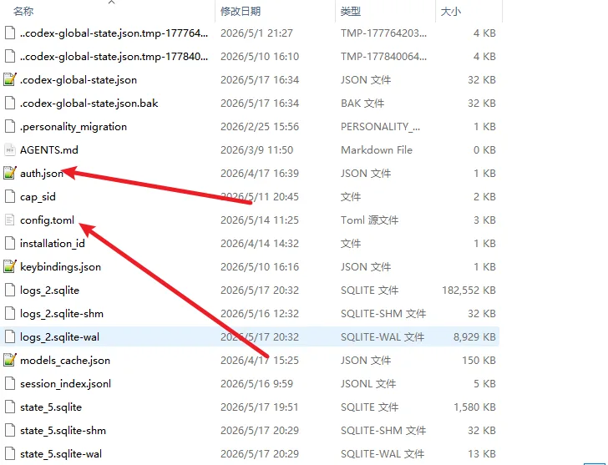Select the file named AGENTS.md
The width and height of the screenshot is (608, 465).
tap(48, 150)
